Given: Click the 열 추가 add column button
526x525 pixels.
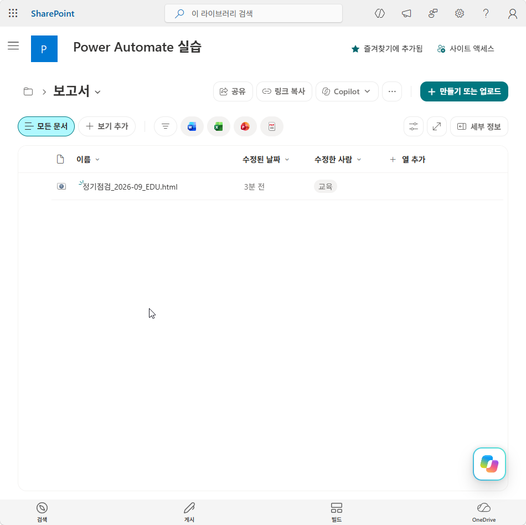Looking at the screenshot, I should coord(408,159).
